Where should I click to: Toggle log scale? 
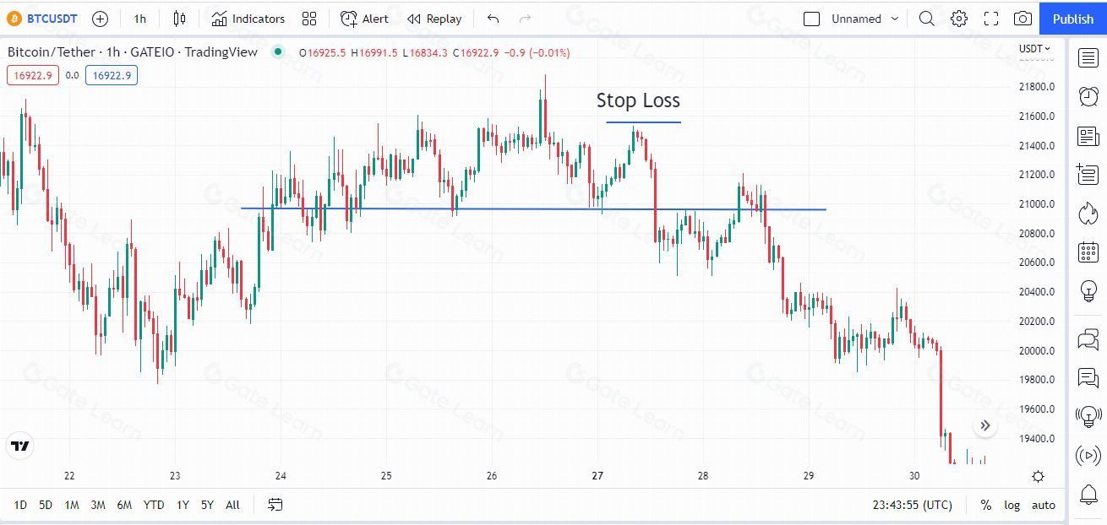coord(1012,505)
